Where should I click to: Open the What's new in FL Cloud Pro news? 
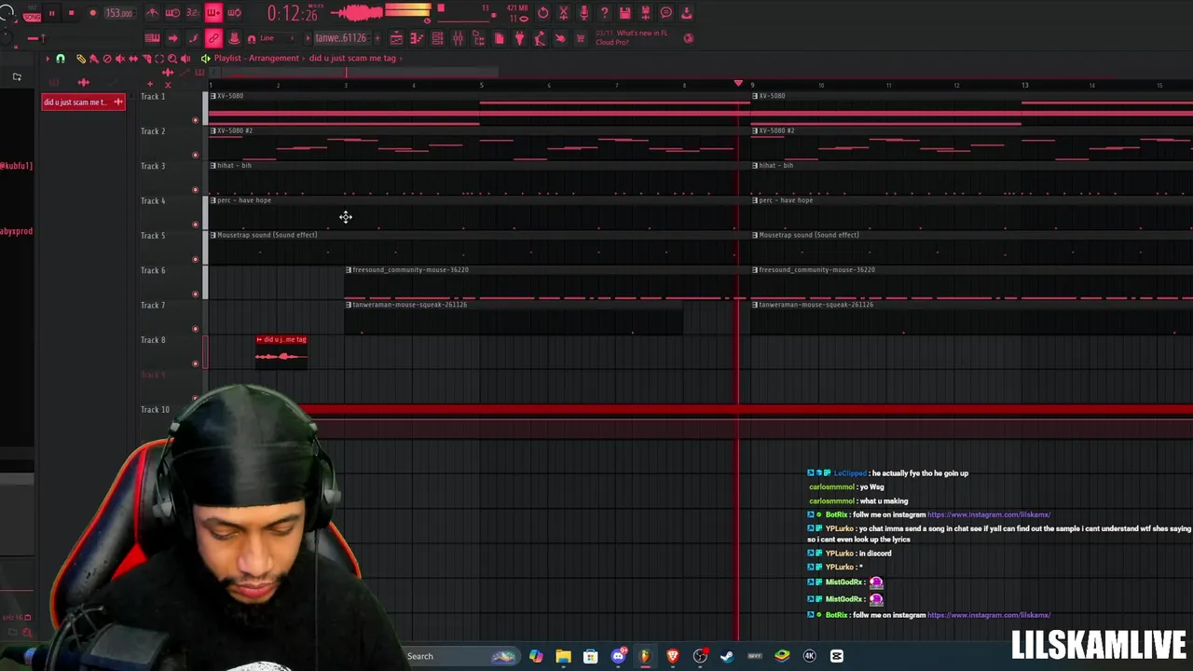pyautogui.click(x=632, y=37)
